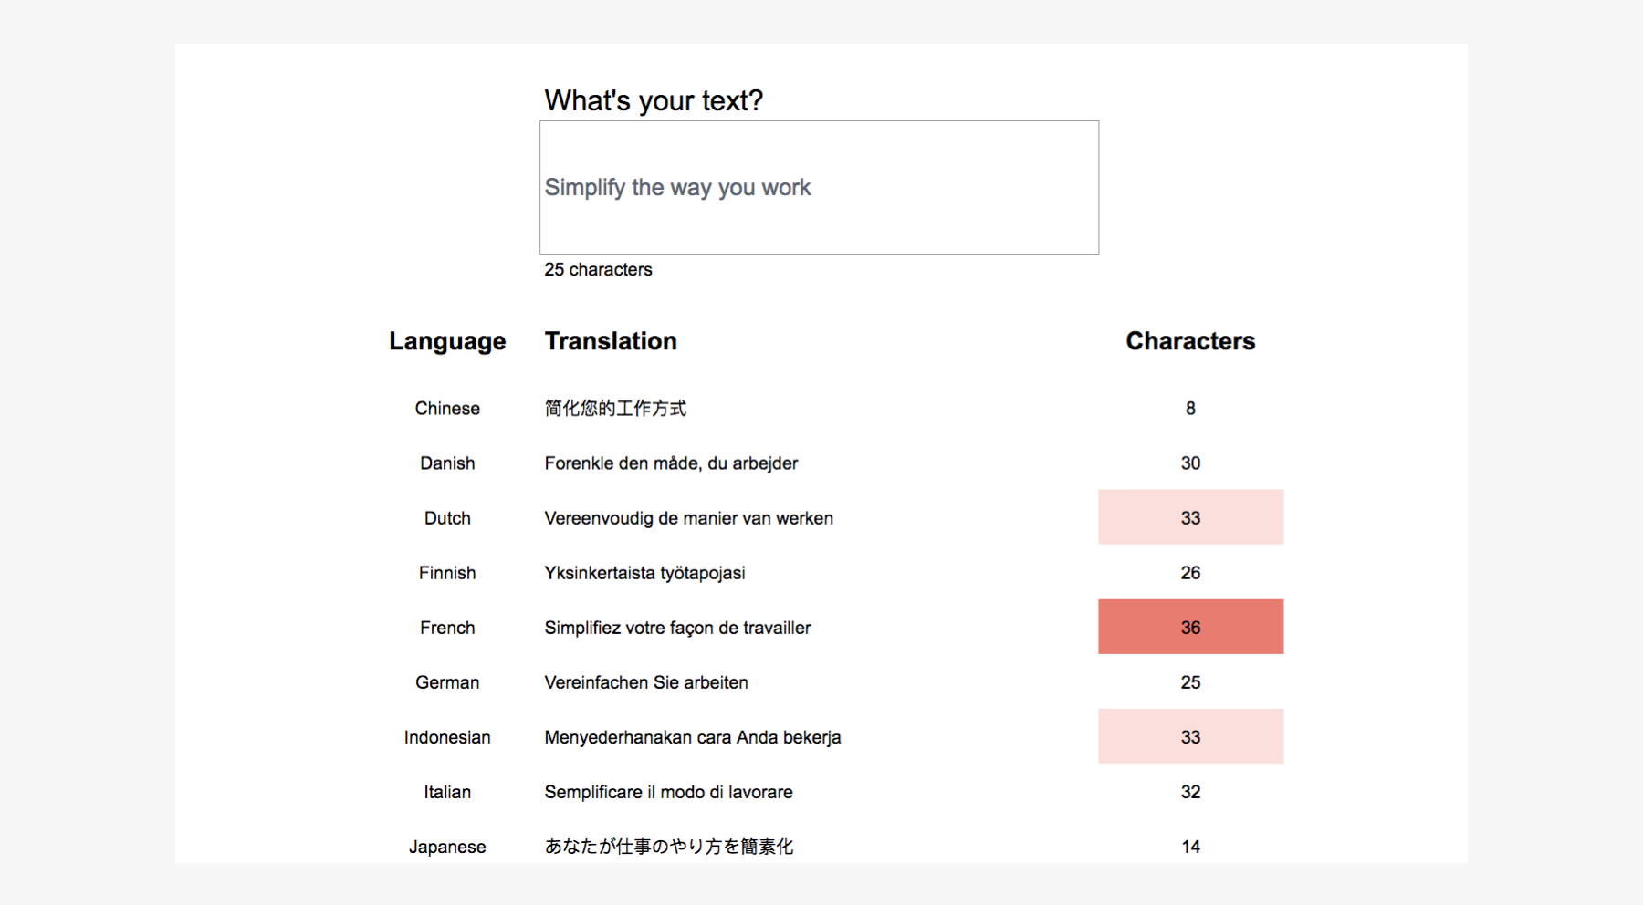Click the "Vereenvoudig de manier van werken" translation

(688, 518)
